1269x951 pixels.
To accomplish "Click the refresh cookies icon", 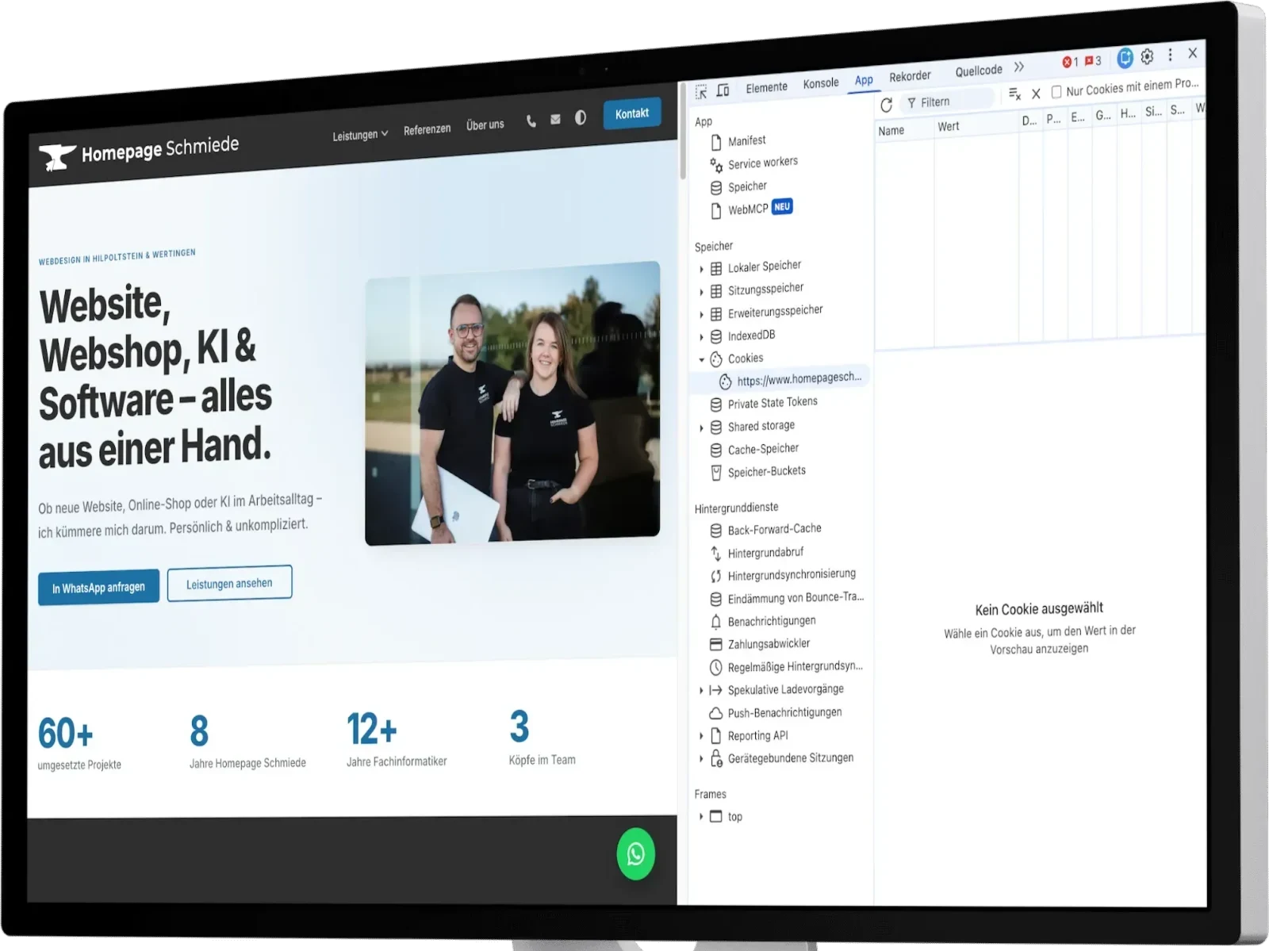I will click(887, 105).
